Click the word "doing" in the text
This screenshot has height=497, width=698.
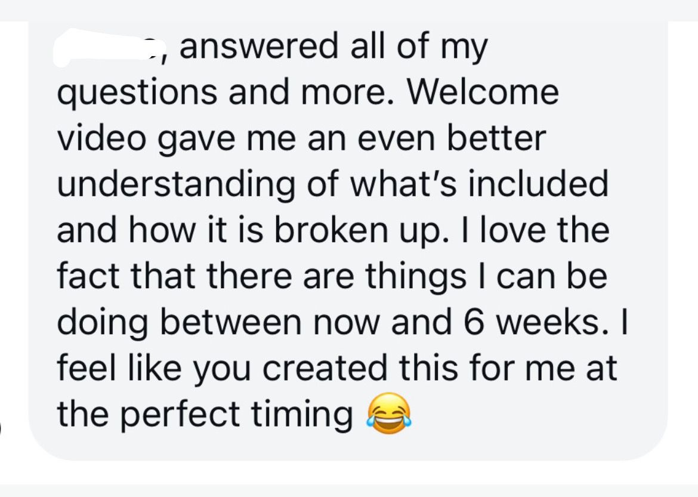click(103, 324)
